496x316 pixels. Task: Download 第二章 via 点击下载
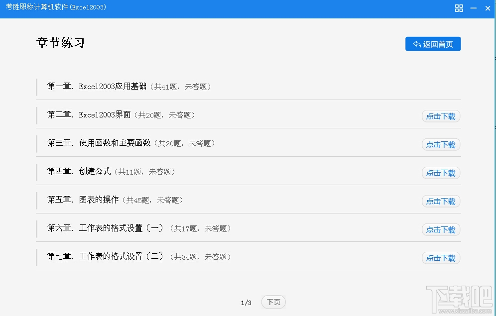[x=441, y=116]
